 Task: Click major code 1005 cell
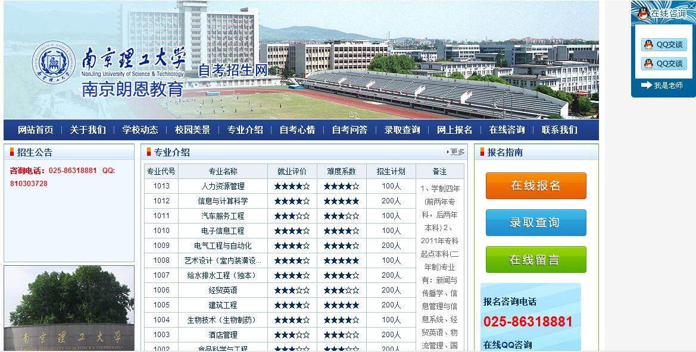(161, 305)
